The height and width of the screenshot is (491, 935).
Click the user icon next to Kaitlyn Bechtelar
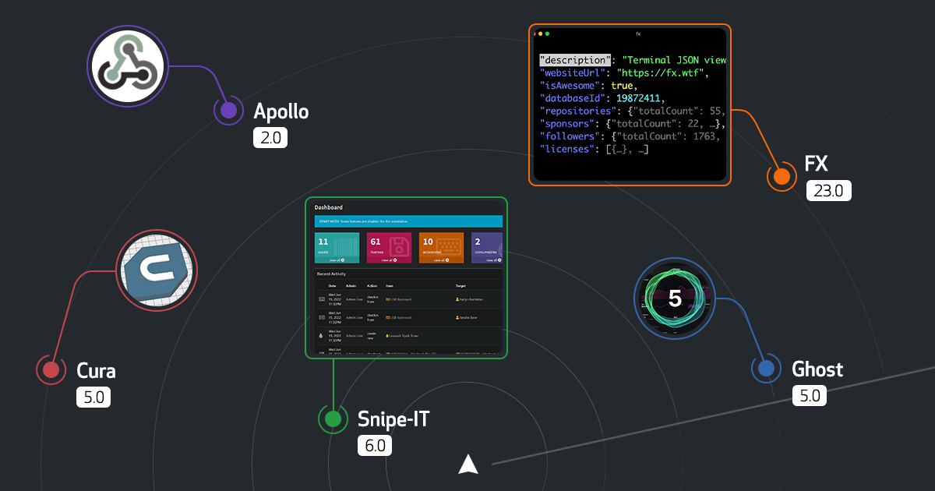pos(457,299)
